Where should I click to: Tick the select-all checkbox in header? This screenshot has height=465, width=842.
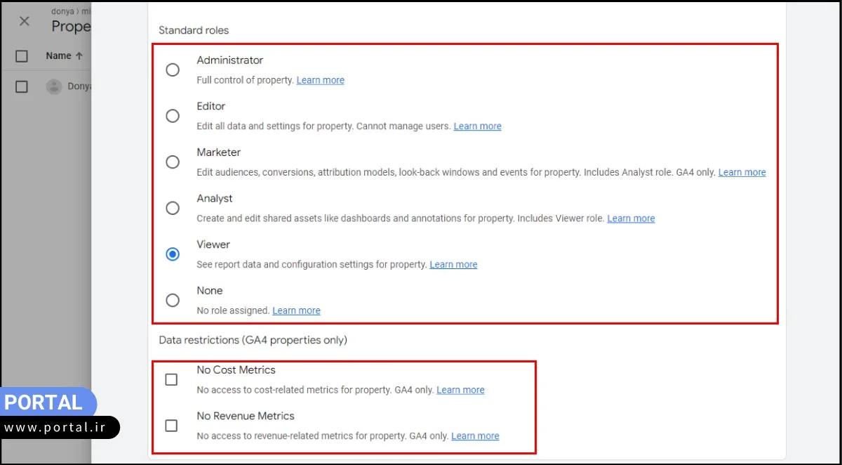(x=22, y=56)
